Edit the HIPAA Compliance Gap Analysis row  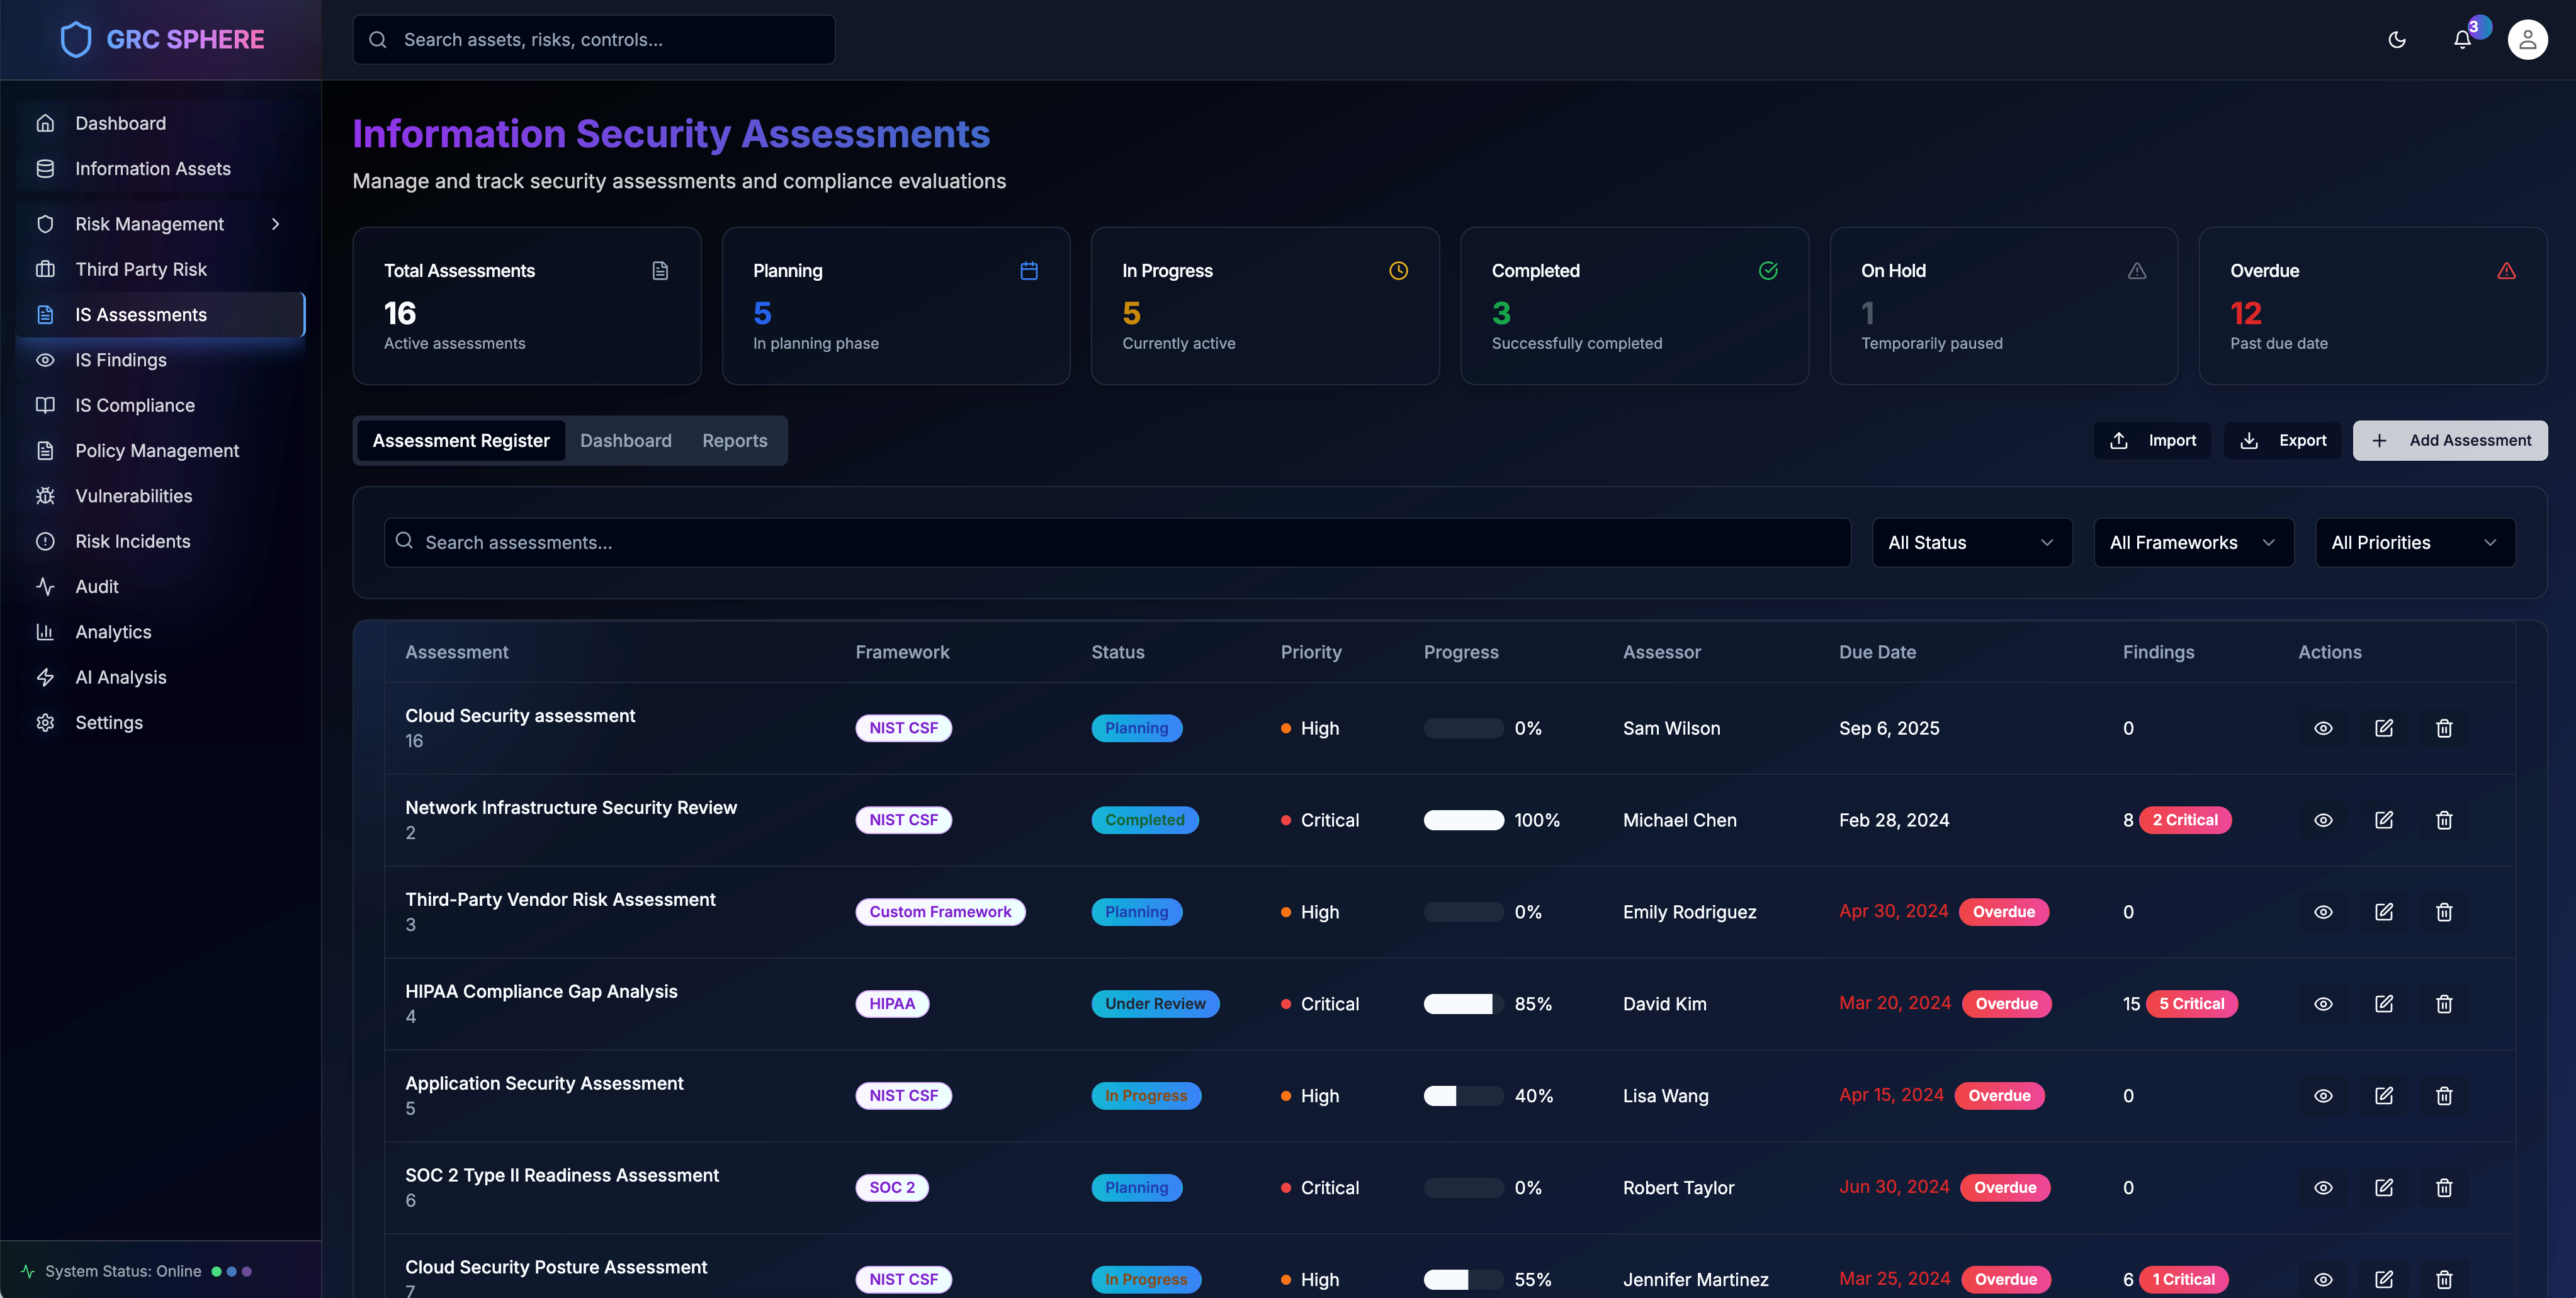point(2384,1003)
